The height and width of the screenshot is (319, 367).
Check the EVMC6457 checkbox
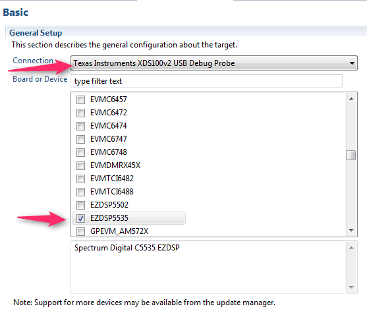80,100
